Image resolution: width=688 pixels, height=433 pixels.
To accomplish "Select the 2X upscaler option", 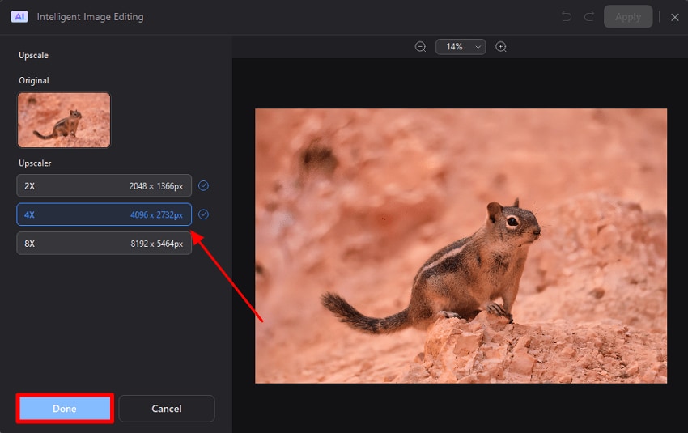I will tap(104, 185).
